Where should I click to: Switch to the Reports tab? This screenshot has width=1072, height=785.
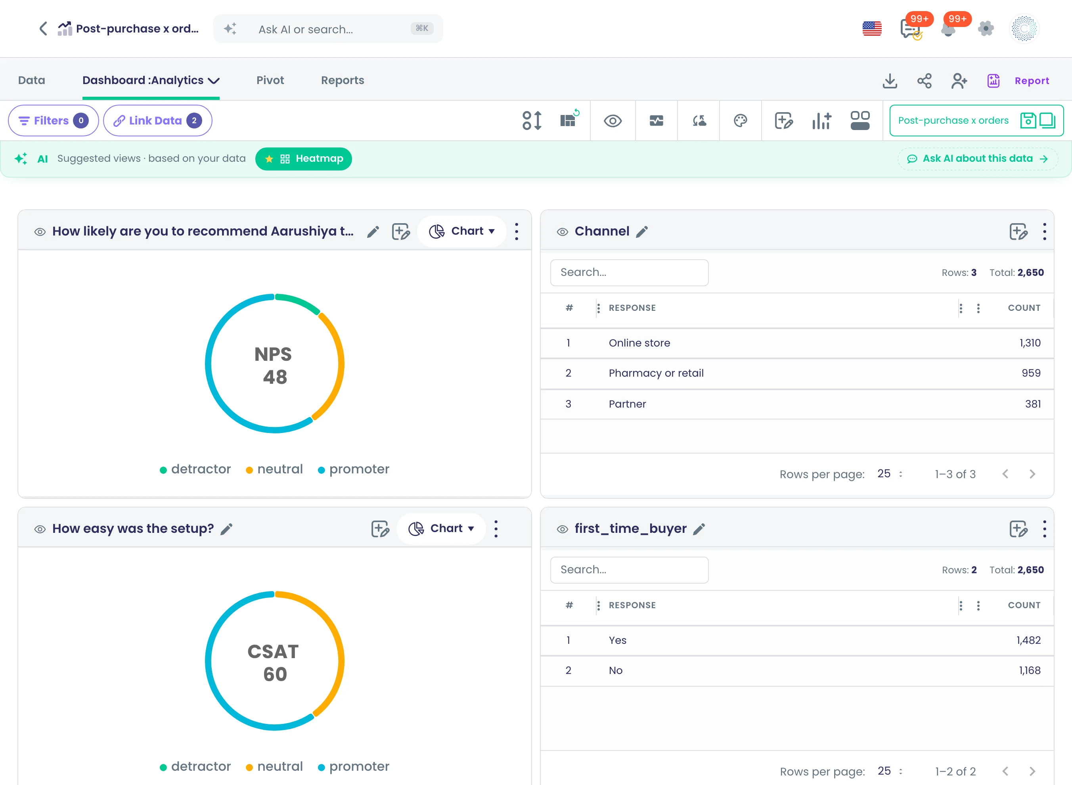pos(342,80)
